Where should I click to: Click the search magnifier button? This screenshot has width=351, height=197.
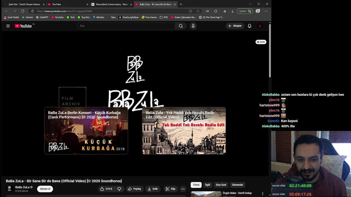181,26
